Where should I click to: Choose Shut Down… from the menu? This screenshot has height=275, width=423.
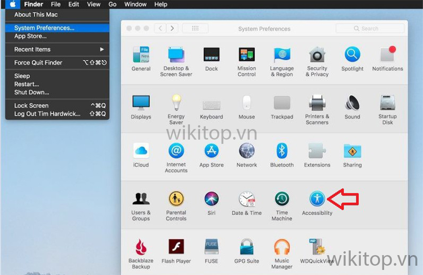tap(57, 92)
